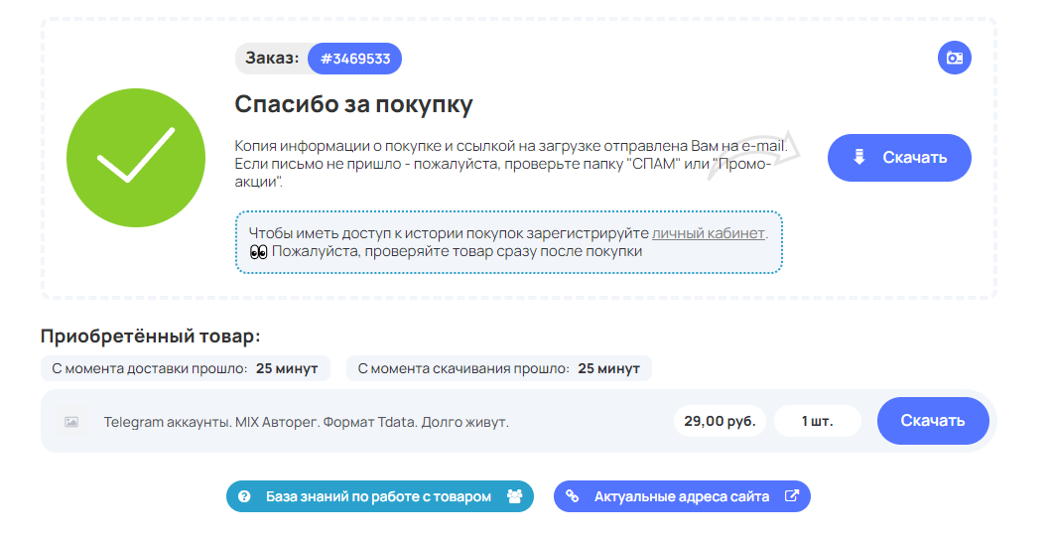Click the download arrow icon on Скачать
Image resolution: width=1049 pixels, height=541 pixels.
tap(859, 158)
